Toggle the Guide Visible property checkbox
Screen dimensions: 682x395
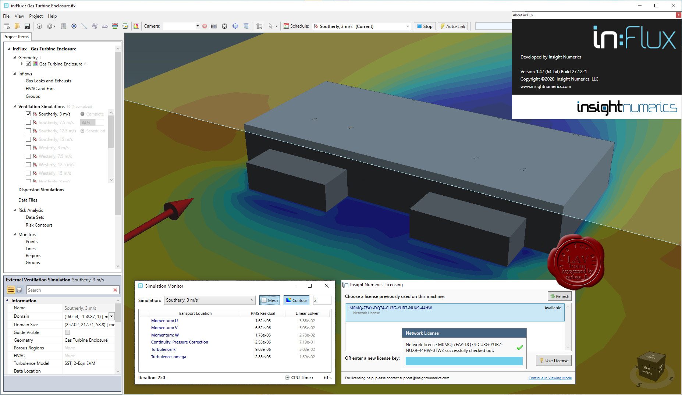[67, 332]
